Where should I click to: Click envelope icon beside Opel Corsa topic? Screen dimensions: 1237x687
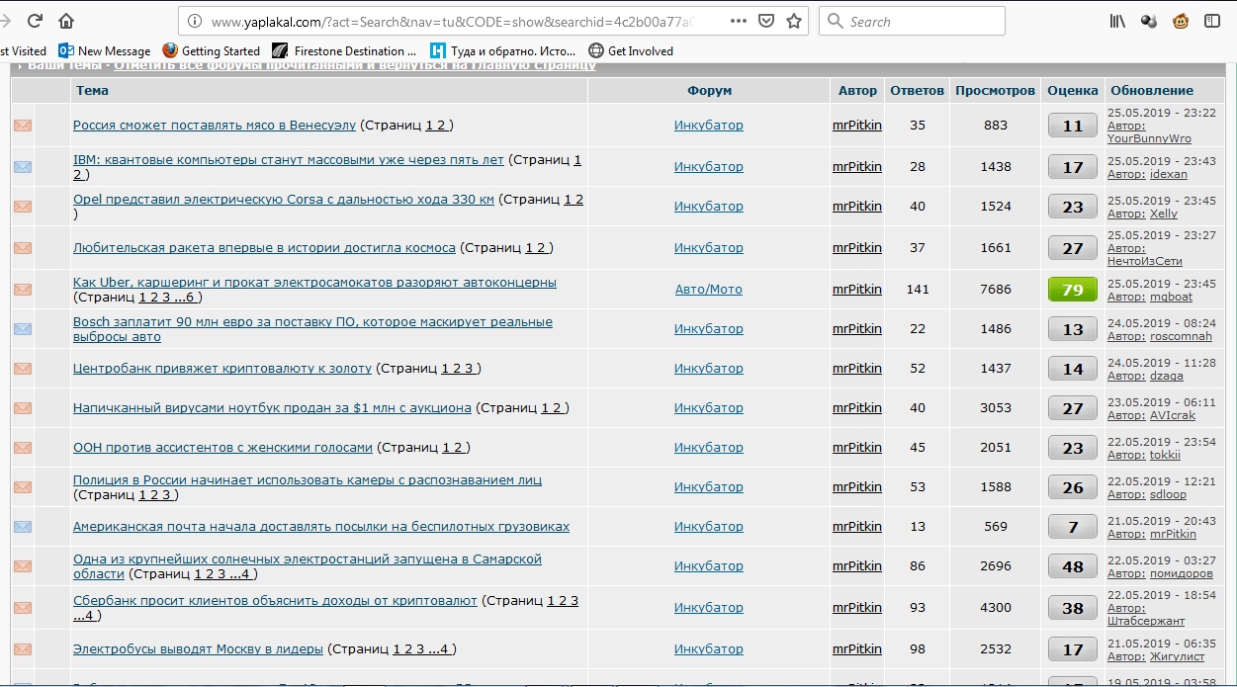coord(22,207)
